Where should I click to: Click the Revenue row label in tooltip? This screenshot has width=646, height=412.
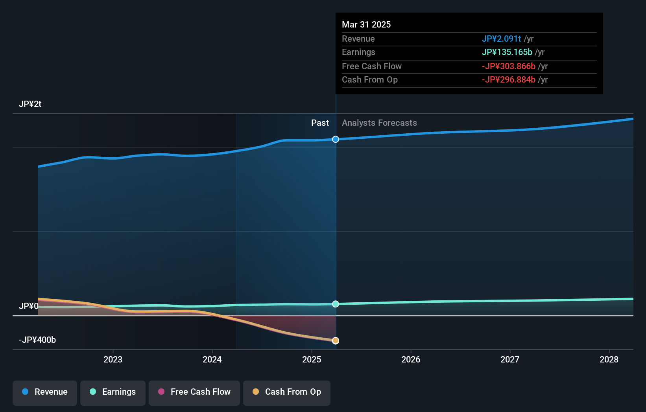[x=358, y=39]
